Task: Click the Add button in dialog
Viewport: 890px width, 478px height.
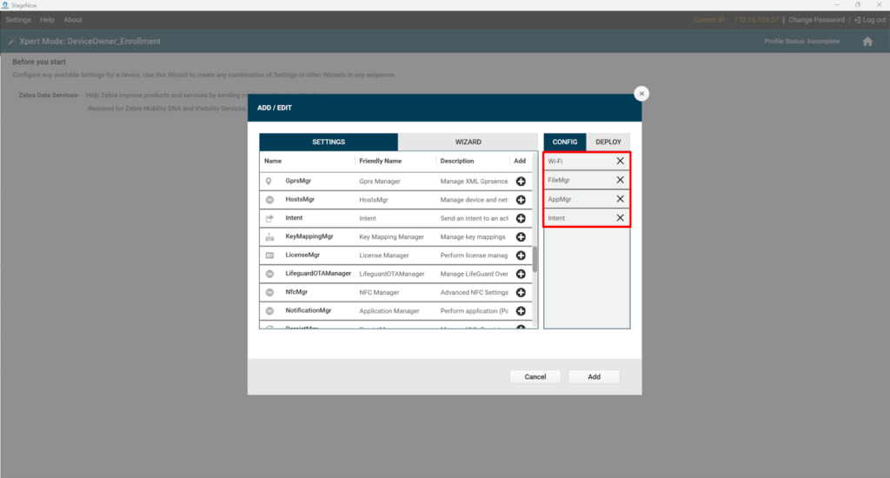Action: pyautogui.click(x=594, y=377)
